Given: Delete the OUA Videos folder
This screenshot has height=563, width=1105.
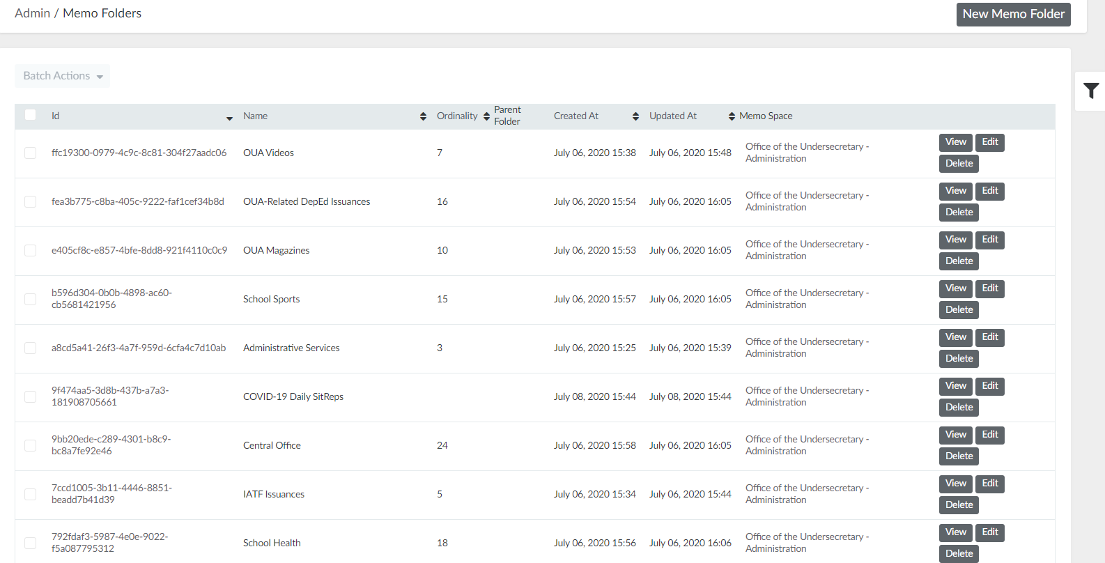Looking at the screenshot, I should 959,164.
